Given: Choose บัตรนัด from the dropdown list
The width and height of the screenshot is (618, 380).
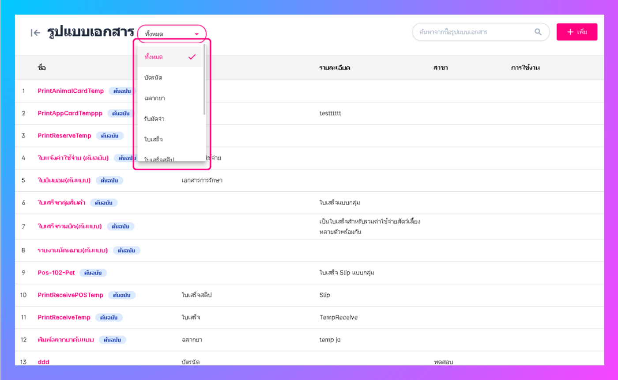Looking at the screenshot, I should pyautogui.click(x=170, y=78).
